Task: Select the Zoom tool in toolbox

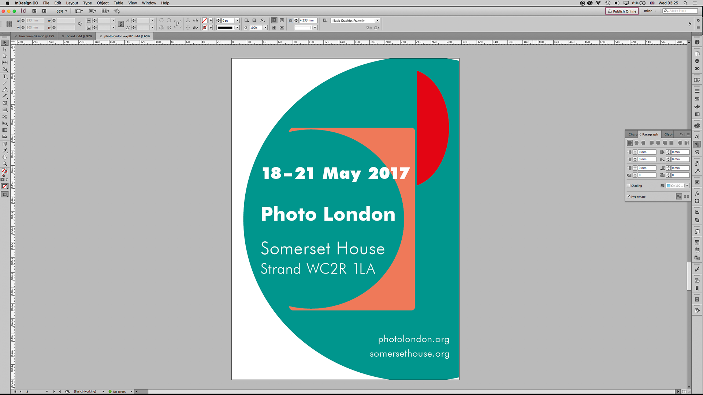Action: click(5, 163)
